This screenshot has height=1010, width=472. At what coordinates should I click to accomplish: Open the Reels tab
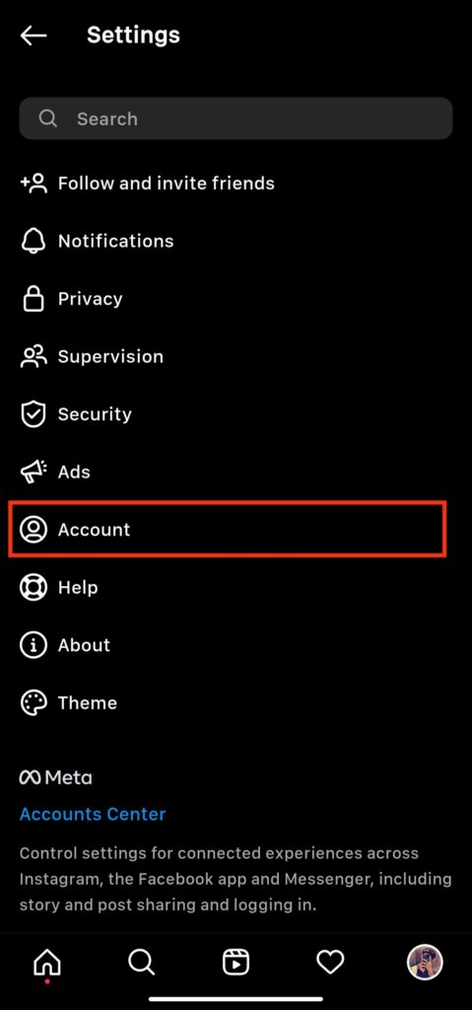click(236, 963)
